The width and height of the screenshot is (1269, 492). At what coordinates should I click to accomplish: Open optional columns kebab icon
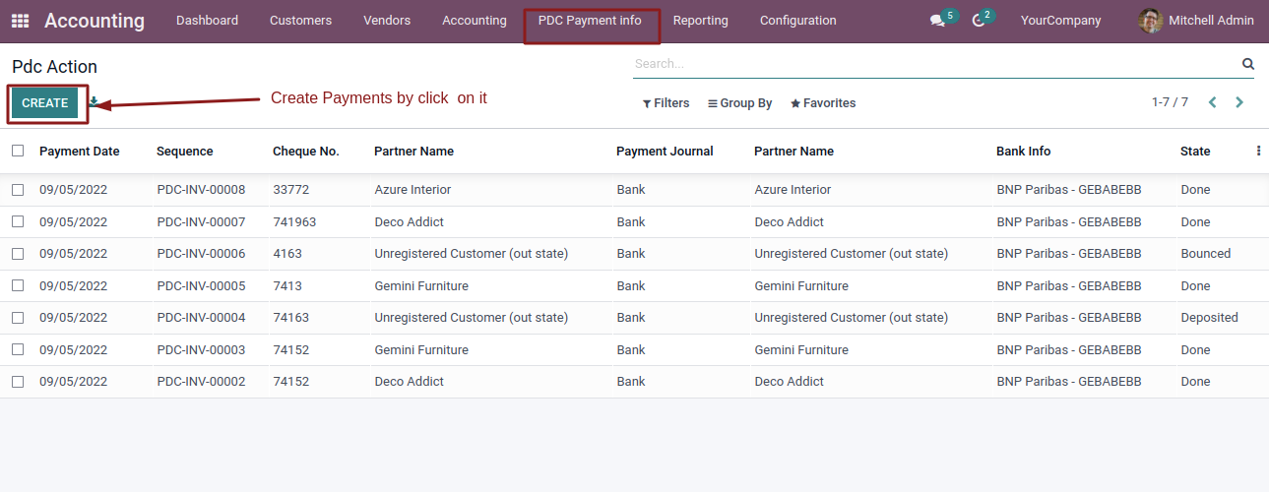point(1258,152)
